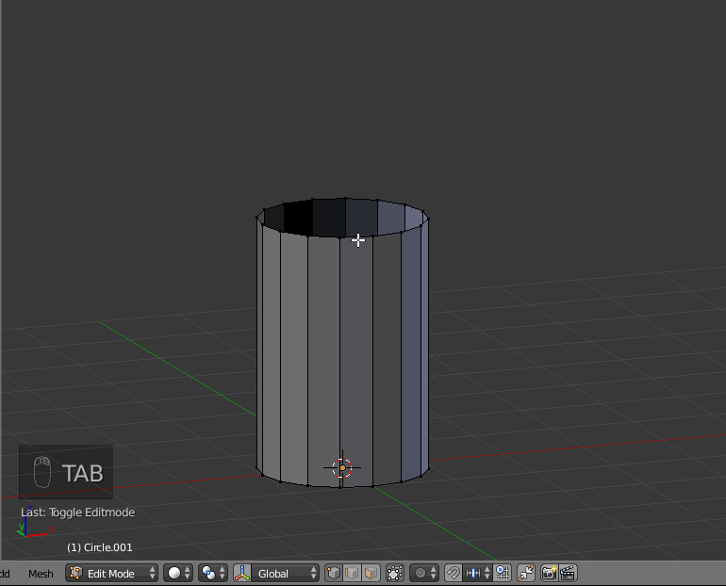Open the Mesh menu
The width and height of the screenshot is (726, 586).
tap(41, 573)
